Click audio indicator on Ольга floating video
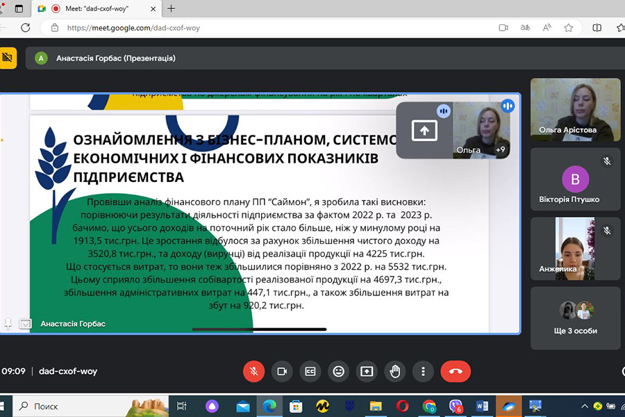The width and height of the screenshot is (625, 417). [x=508, y=106]
